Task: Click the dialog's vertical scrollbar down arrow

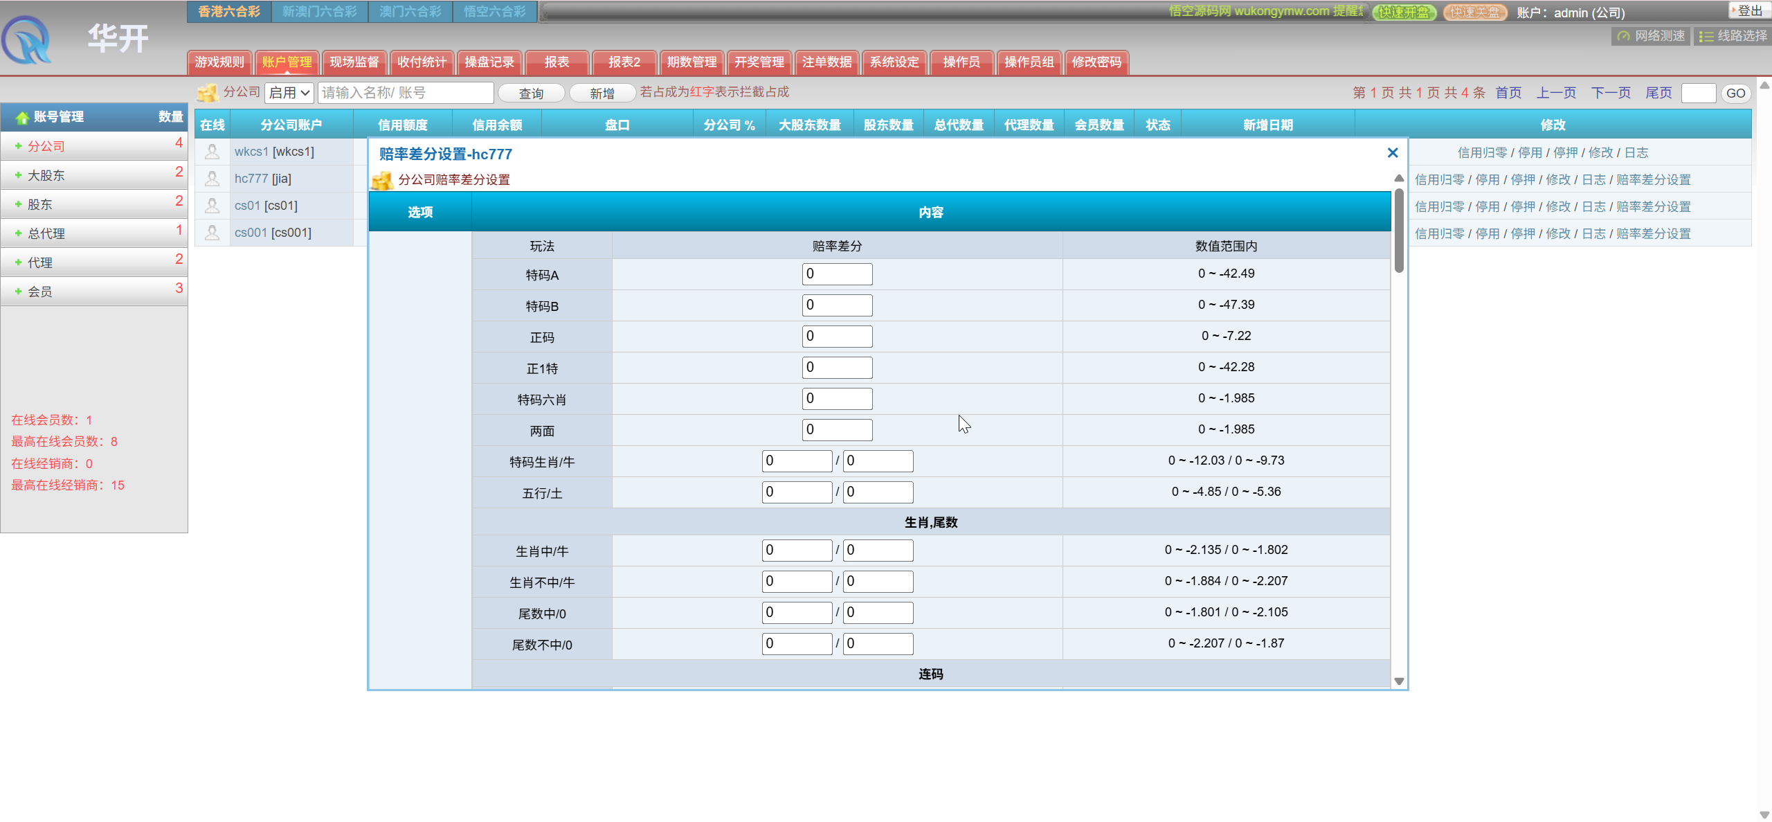Action: tap(1399, 681)
